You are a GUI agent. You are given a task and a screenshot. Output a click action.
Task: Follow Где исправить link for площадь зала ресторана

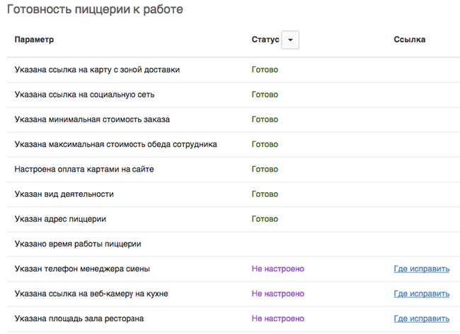pyautogui.click(x=421, y=318)
